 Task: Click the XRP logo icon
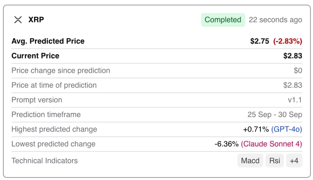(x=18, y=20)
